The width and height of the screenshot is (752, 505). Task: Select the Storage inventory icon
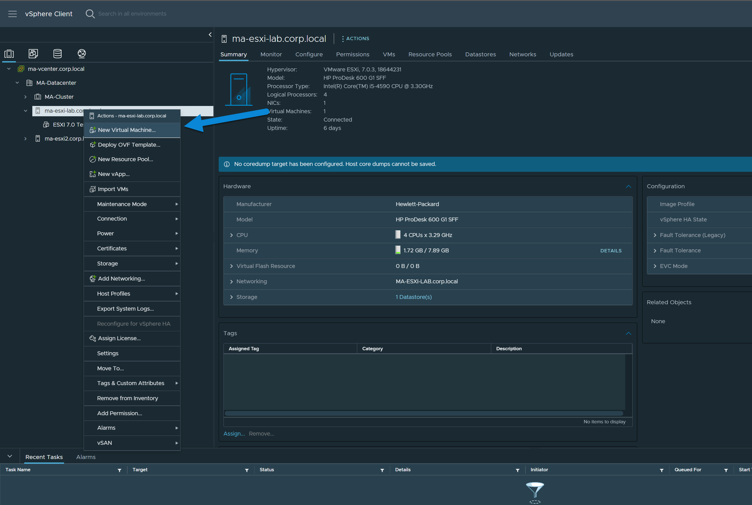(58, 54)
